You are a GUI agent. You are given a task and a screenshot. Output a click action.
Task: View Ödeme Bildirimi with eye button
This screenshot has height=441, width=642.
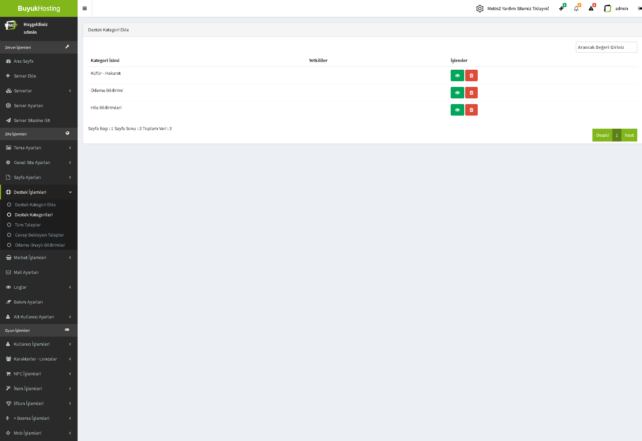click(x=457, y=93)
